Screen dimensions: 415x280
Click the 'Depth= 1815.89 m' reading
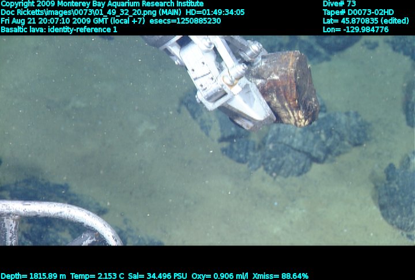tap(33, 276)
